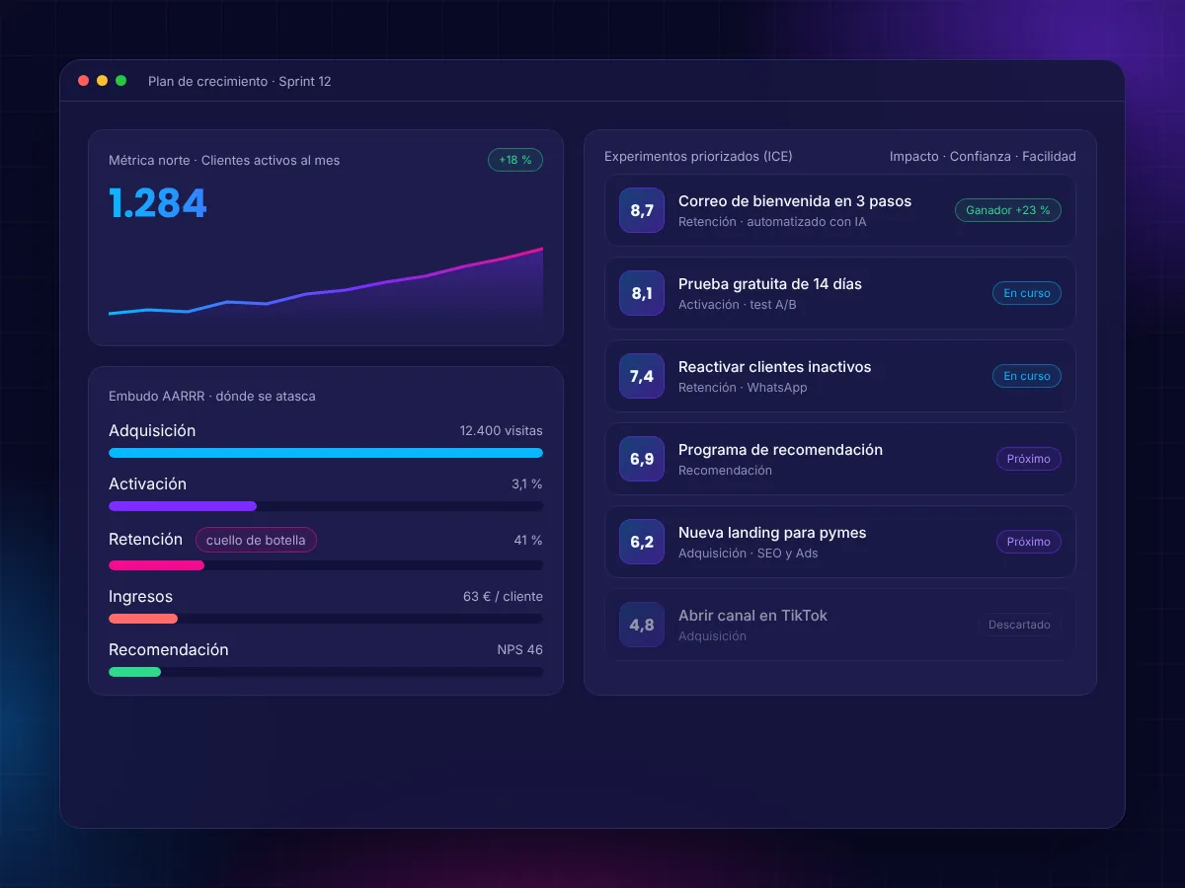Click the 8,7 score badge
Viewport: 1185px width, 888px height.
[x=642, y=210]
